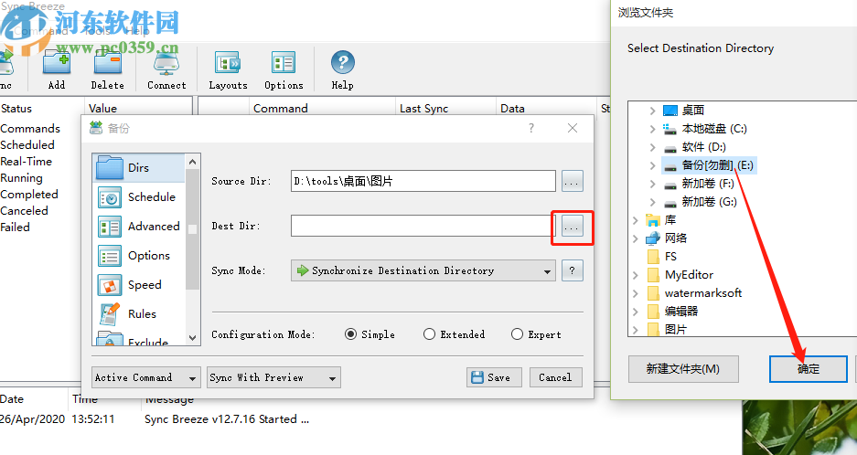Select the Options section in dialog sidebar
The image size is (857, 455).
139,256
